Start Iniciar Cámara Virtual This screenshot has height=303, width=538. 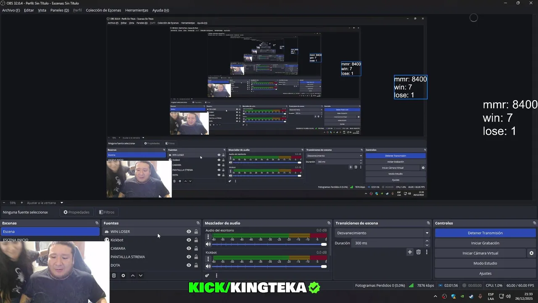[480, 253]
